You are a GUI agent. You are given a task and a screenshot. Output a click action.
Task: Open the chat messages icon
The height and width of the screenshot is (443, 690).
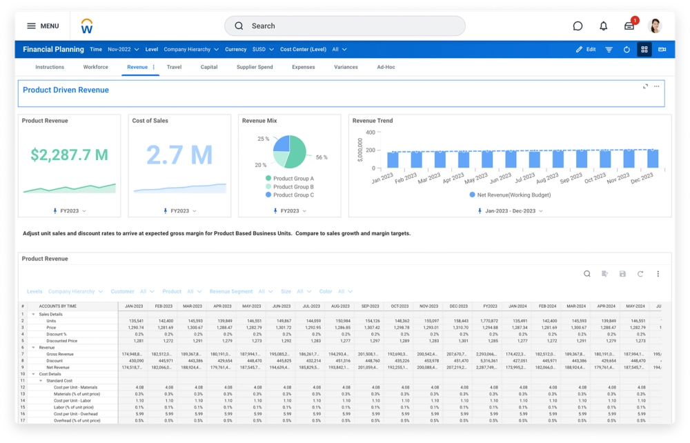point(578,26)
